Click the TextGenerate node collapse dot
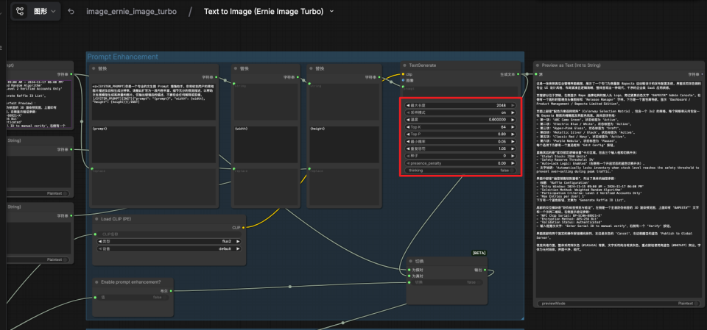Screen dimensions: 707x330 (x=404, y=65)
